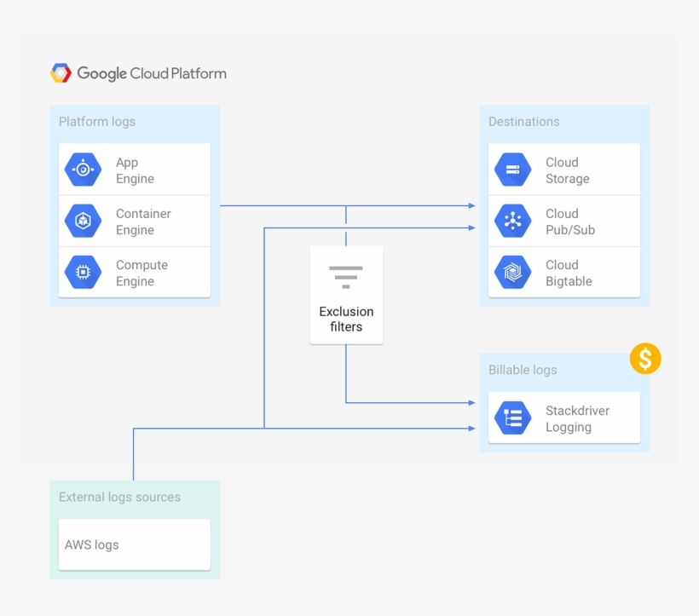Switch to the Destinations header
This screenshot has width=699, height=616.
523,121
